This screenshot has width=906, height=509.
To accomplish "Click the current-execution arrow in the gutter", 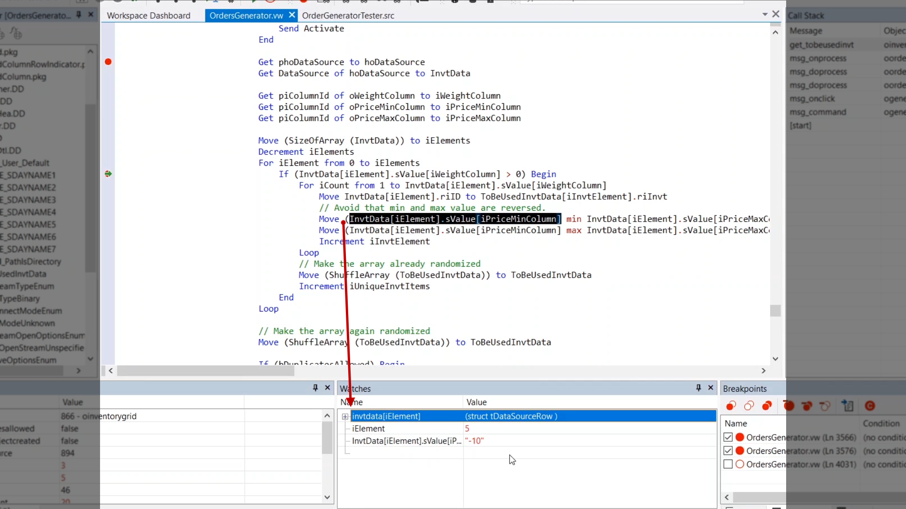I will coord(108,174).
